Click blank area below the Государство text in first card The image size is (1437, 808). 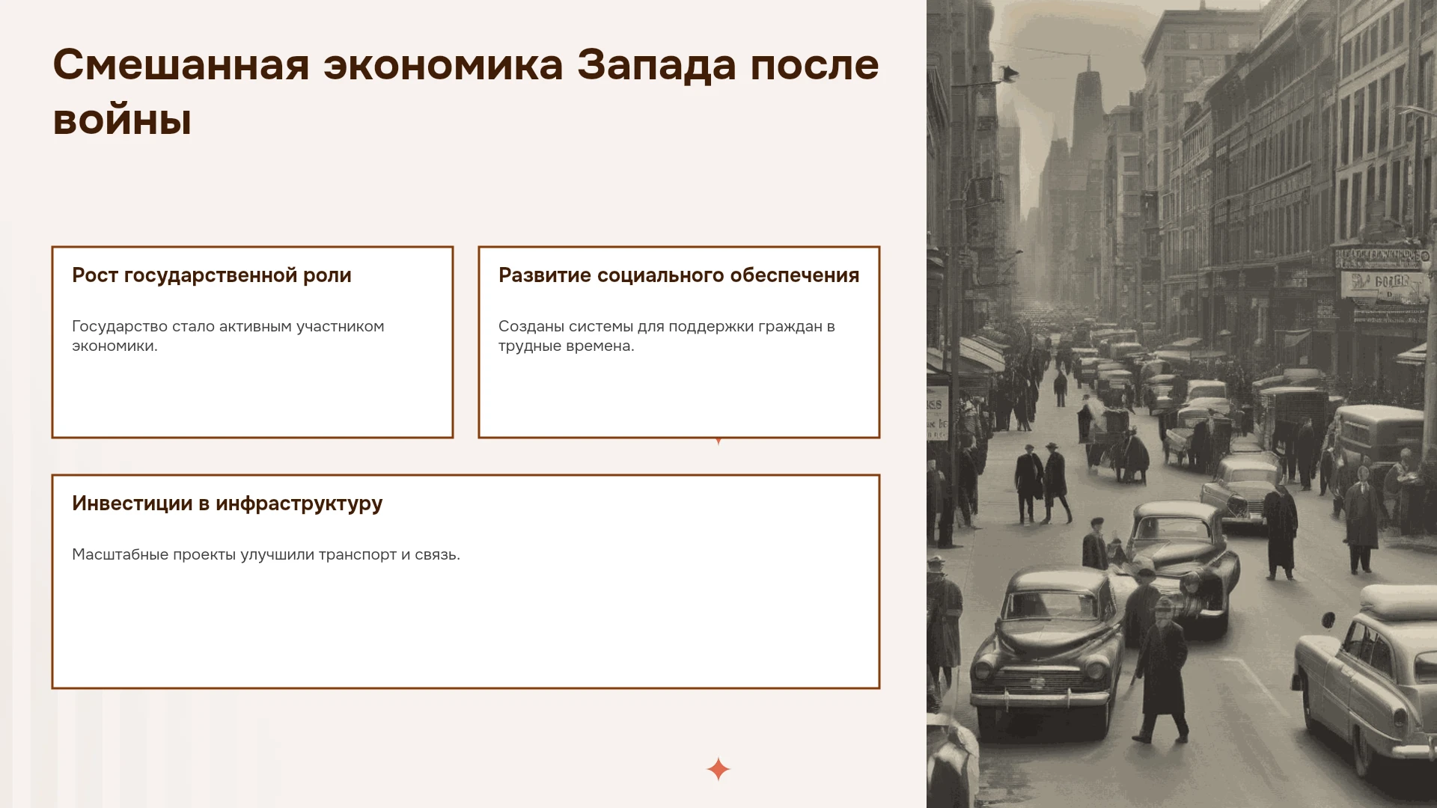click(252, 397)
